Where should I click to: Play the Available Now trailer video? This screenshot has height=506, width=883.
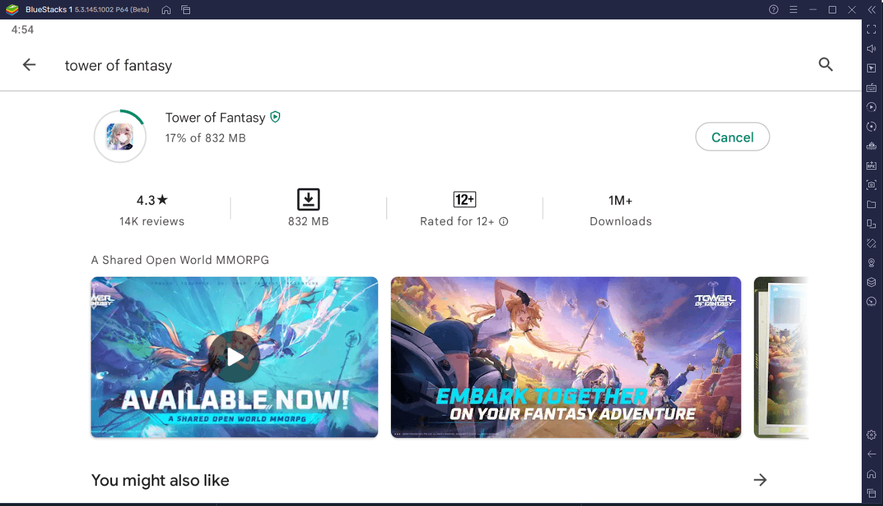click(234, 357)
